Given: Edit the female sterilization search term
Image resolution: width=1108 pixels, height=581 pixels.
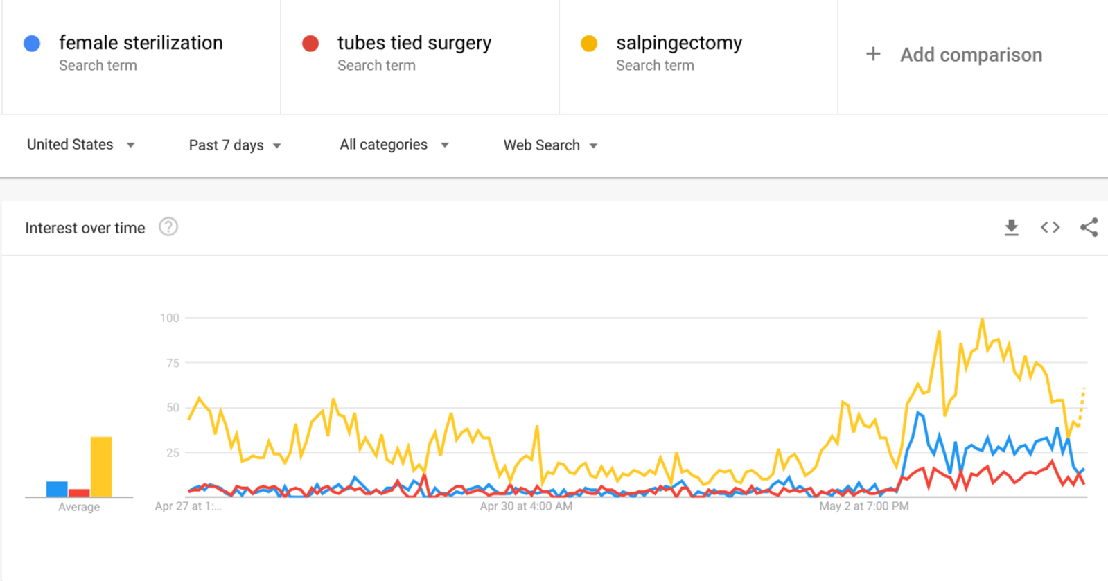Looking at the screenshot, I should [x=141, y=43].
